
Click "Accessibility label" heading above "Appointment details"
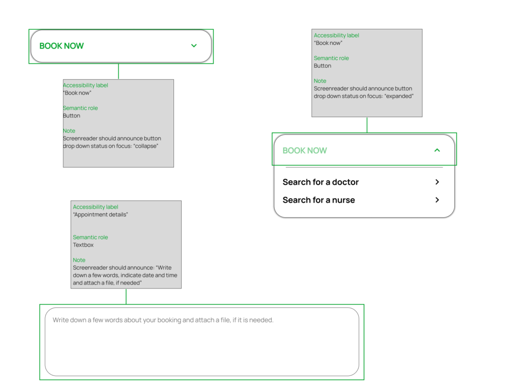tap(96, 207)
